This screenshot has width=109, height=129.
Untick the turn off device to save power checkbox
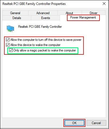[x=8, y=40]
